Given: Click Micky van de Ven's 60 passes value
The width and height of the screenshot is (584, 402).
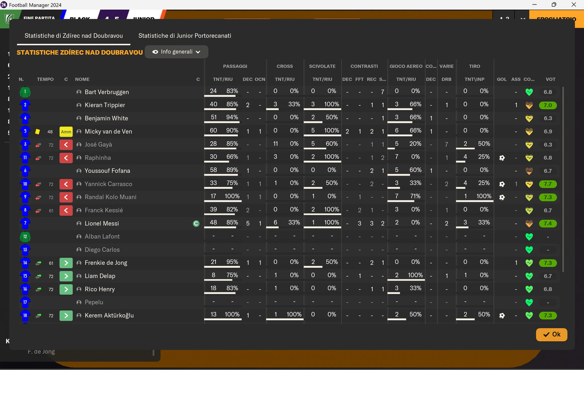Looking at the screenshot, I should (213, 130).
